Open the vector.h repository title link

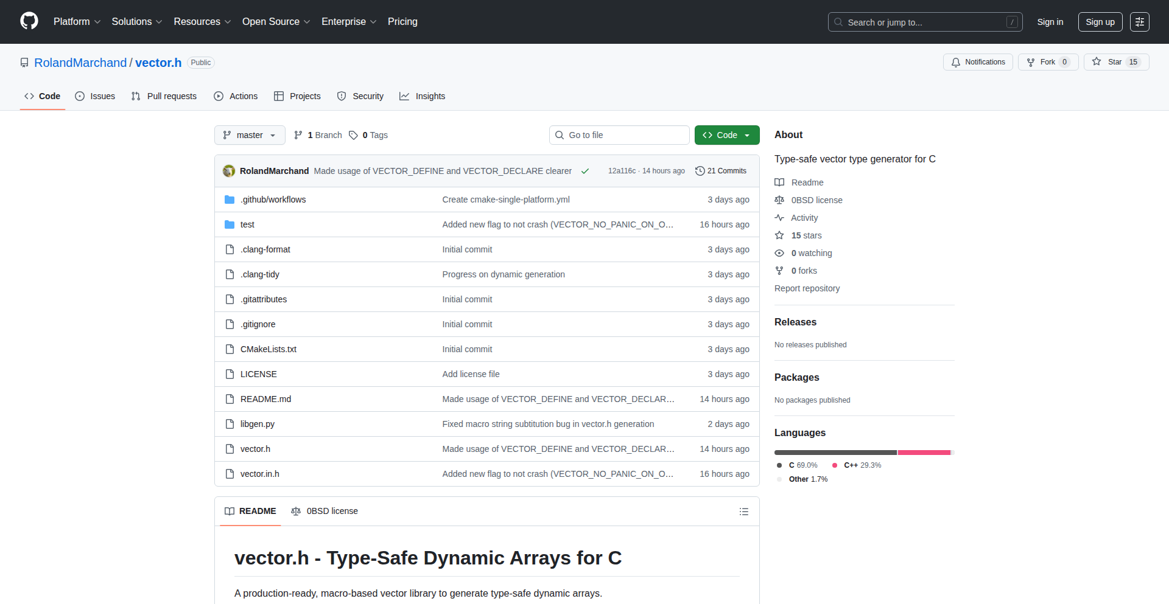(x=158, y=63)
